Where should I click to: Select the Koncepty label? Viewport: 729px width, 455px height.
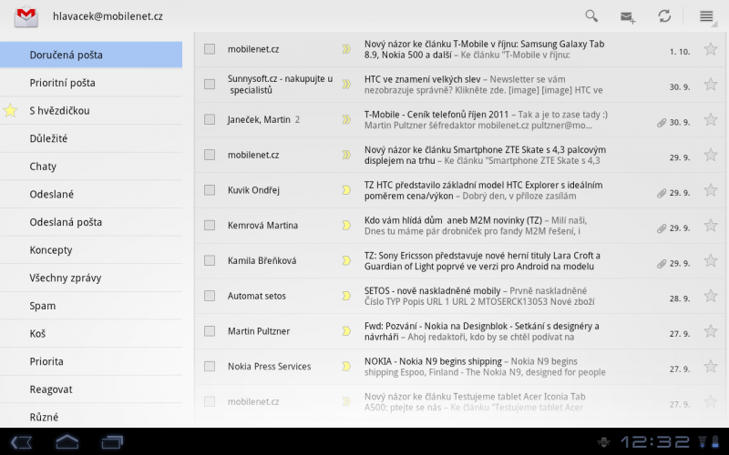51,250
